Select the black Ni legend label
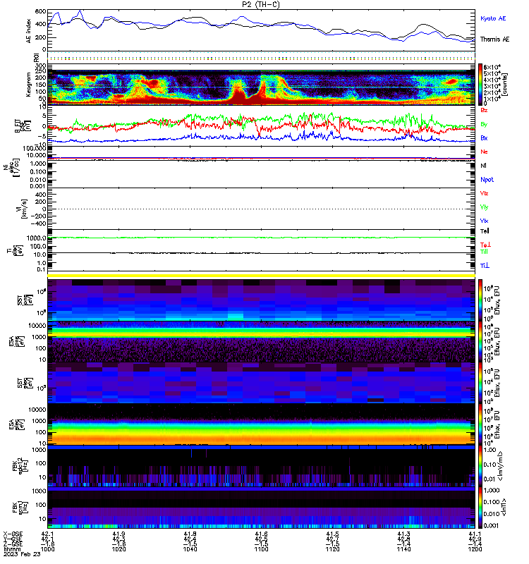529x564 pixels. pos(483,166)
